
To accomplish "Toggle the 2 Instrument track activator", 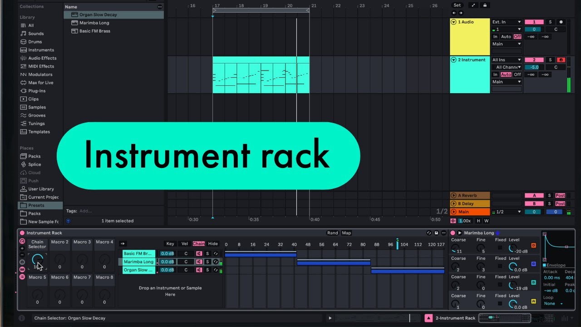I will point(534,60).
